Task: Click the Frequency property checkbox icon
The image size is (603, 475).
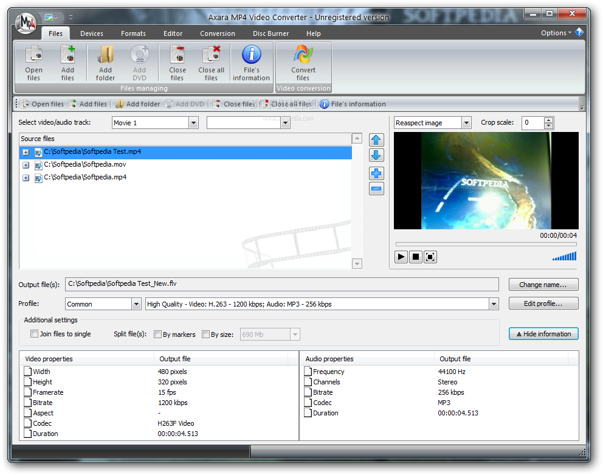Action: 308,372
